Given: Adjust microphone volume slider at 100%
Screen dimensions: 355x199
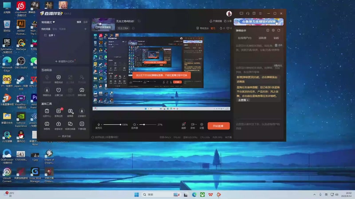Looking at the screenshot, I should point(112,125).
